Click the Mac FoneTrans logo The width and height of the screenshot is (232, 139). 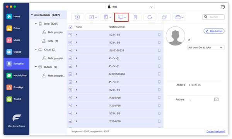point(16,117)
